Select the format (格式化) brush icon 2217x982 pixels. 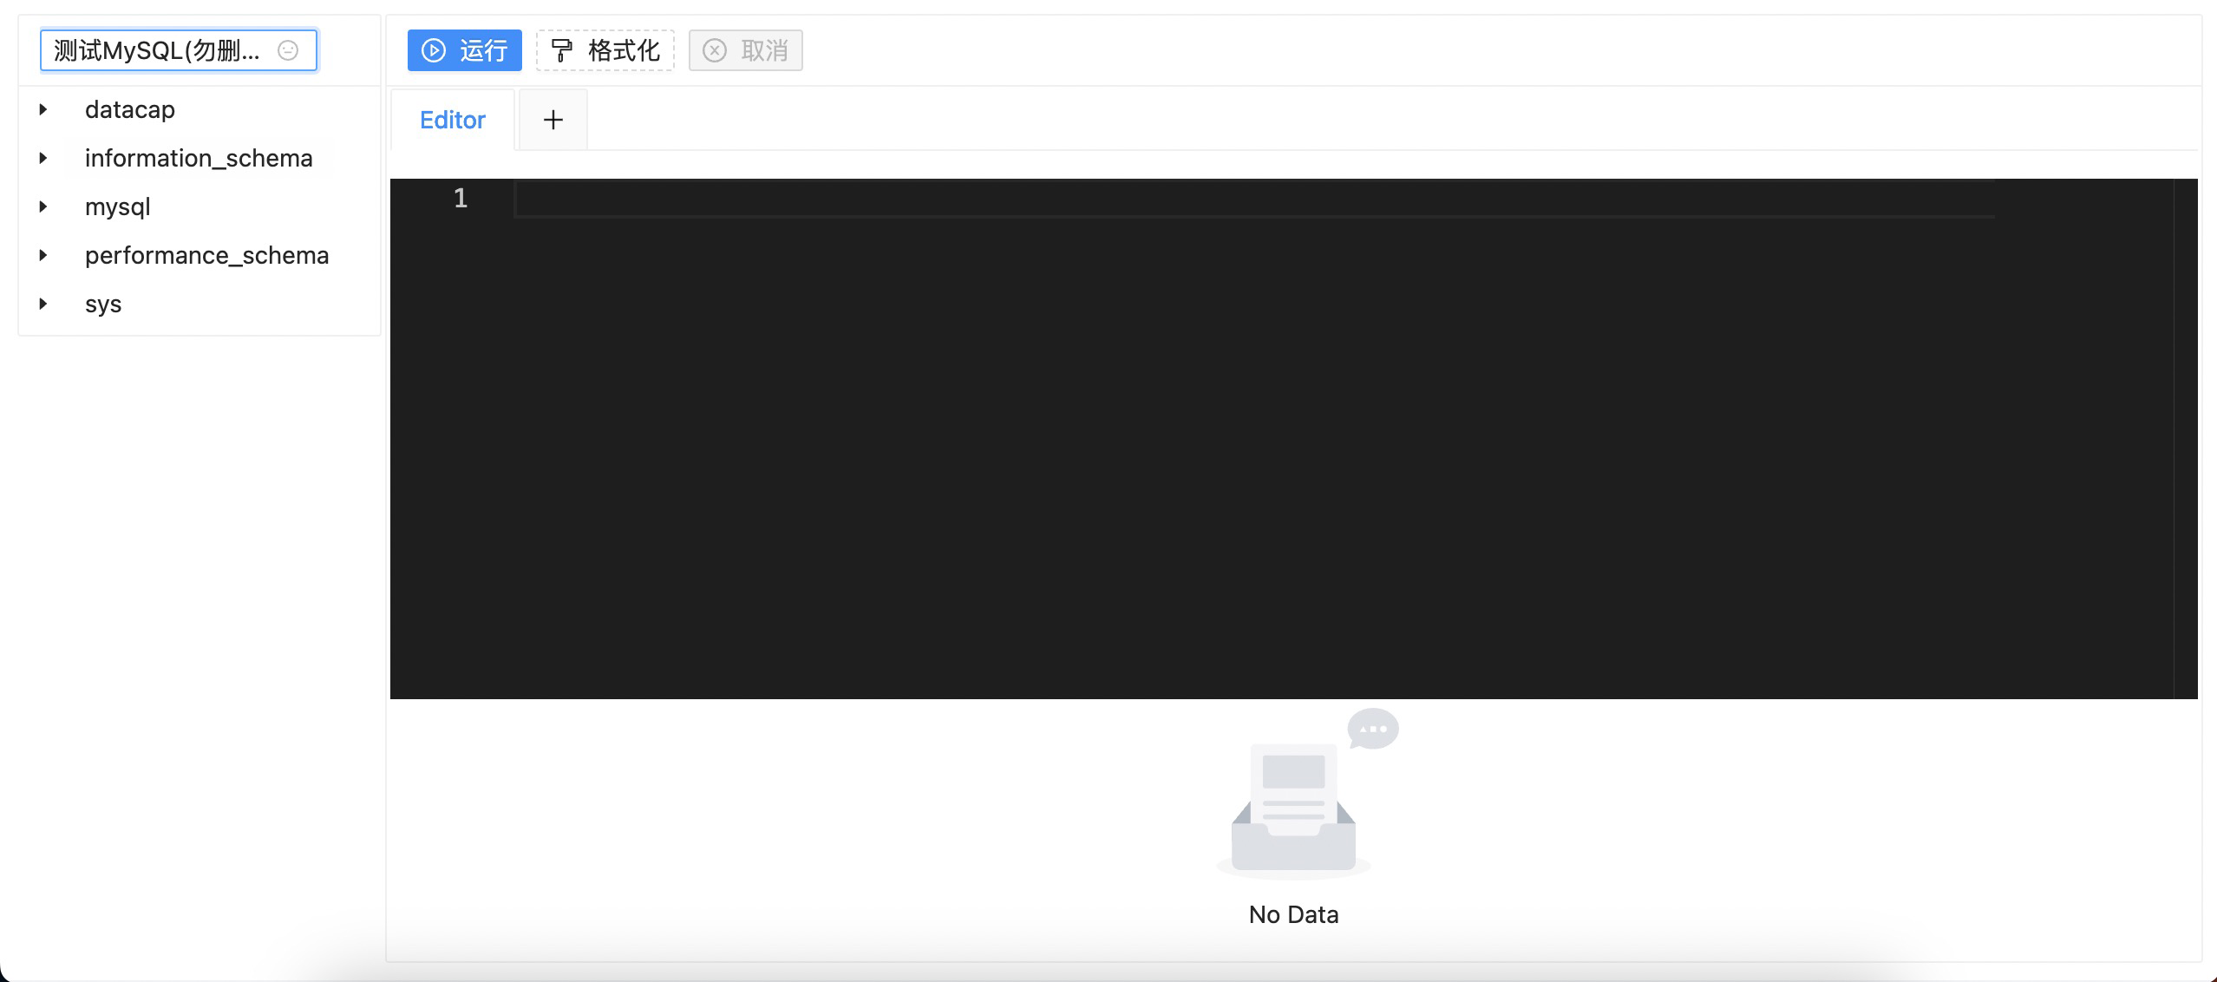pos(563,50)
